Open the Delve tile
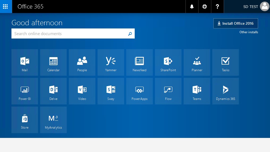 [53, 91]
